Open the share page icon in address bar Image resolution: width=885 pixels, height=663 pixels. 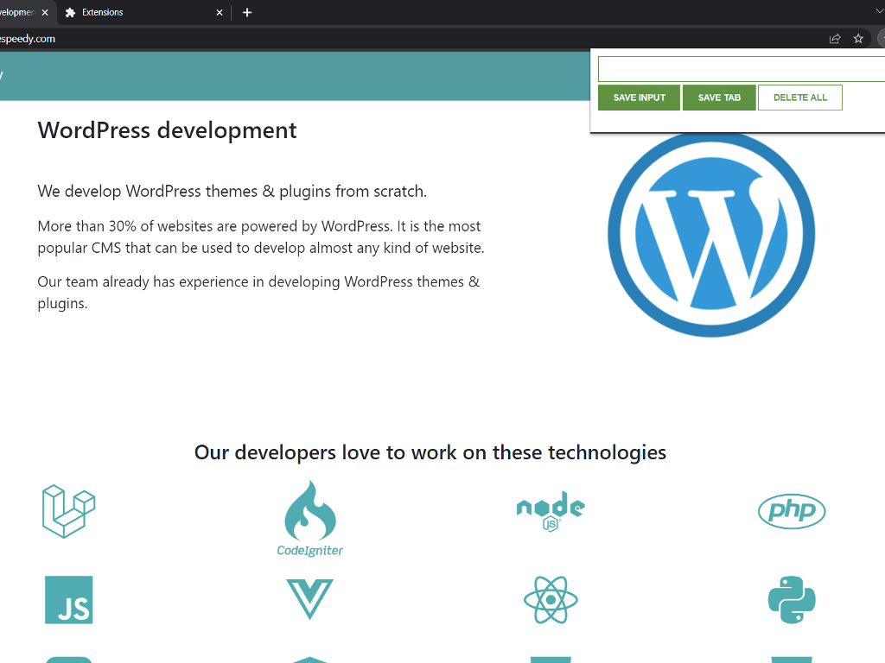point(835,39)
